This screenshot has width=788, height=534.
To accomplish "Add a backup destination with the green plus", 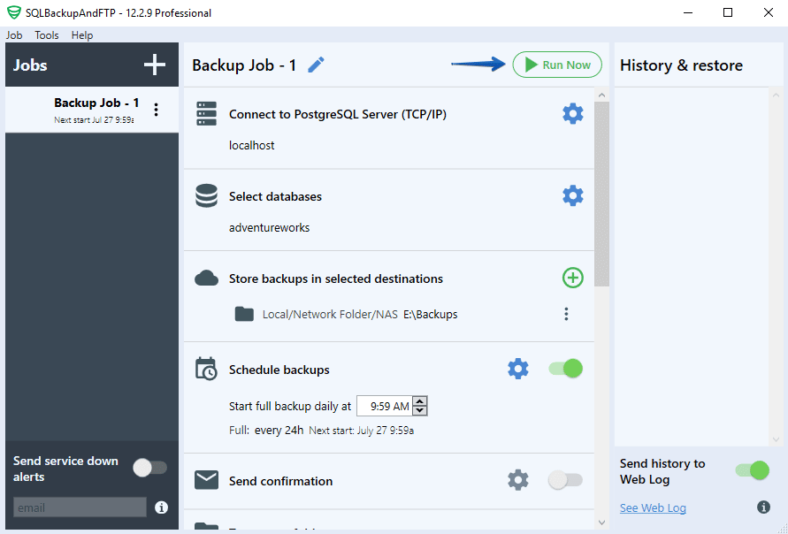I will [572, 278].
